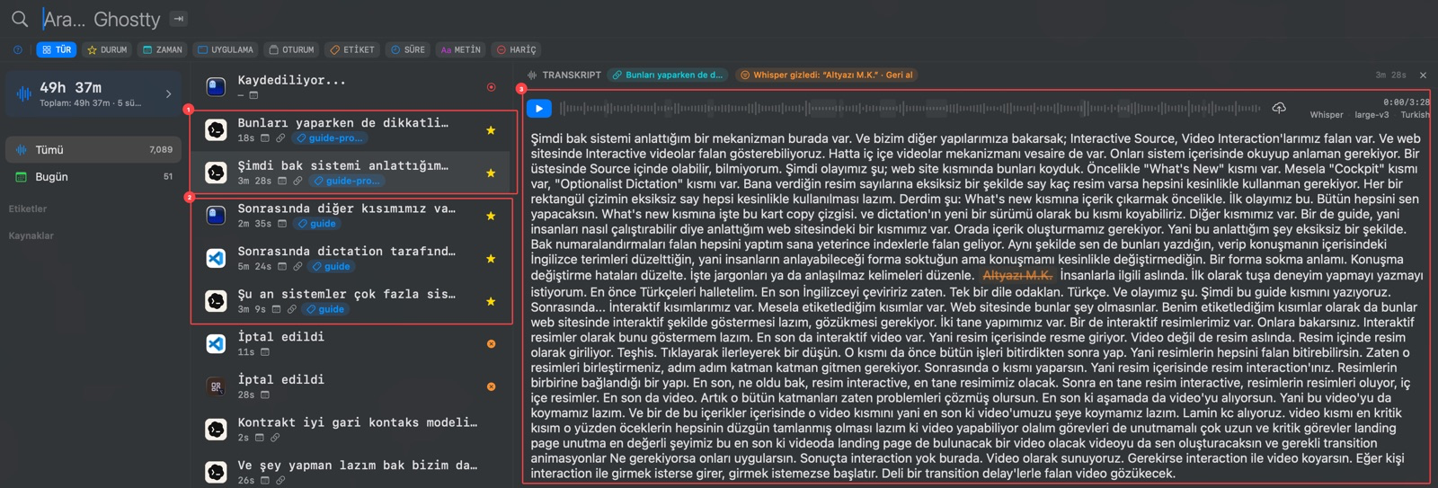
Task: Toggle star on 'Şu an sistemler' recording
Action: coord(491,301)
